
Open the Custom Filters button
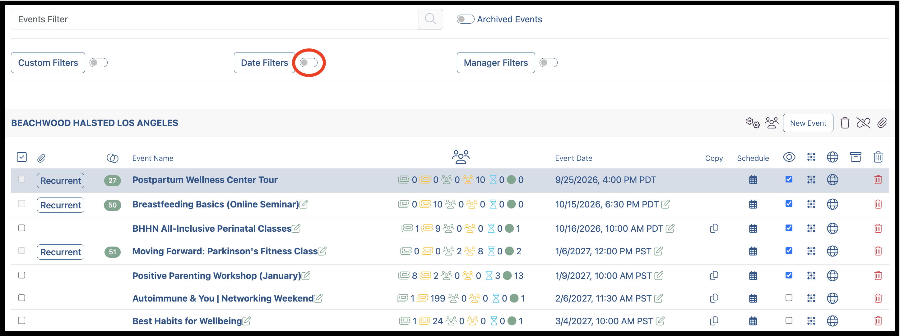click(x=48, y=63)
